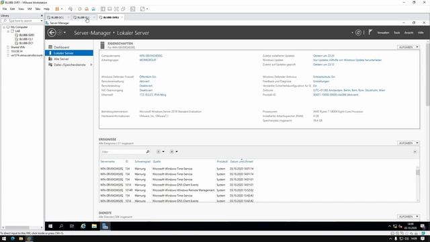Click the Pause VM toolbar button

click(x=57, y=9)
